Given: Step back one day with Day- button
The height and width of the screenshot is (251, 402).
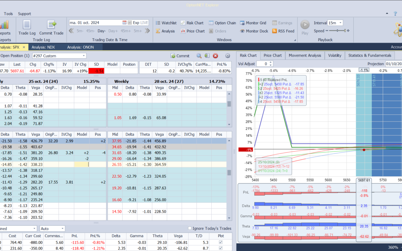Looking at the screenshot, I should (x=102, y=31).
